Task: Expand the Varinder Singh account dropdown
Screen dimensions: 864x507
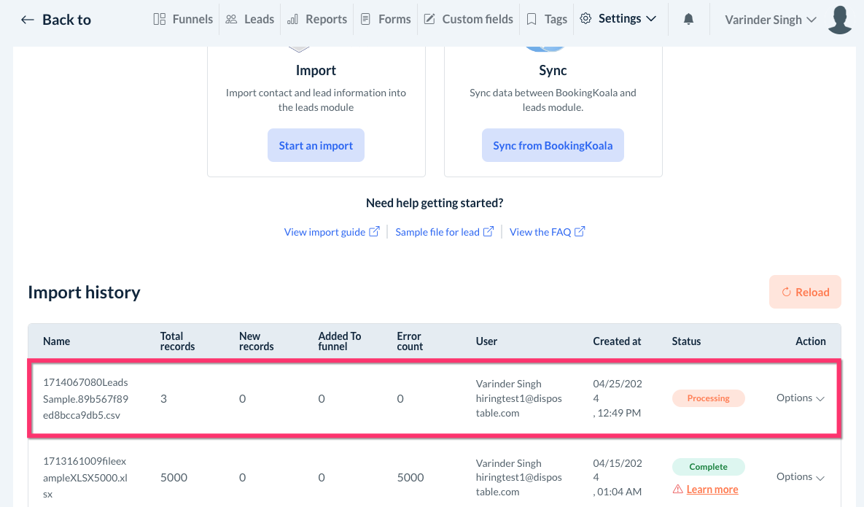Action: 770,20
